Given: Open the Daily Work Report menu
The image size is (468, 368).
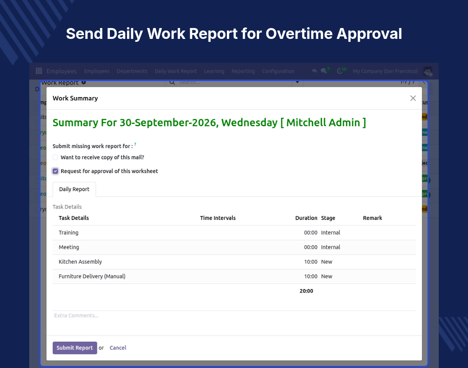Looking at the screenshot, I should [x=175, y=71].
